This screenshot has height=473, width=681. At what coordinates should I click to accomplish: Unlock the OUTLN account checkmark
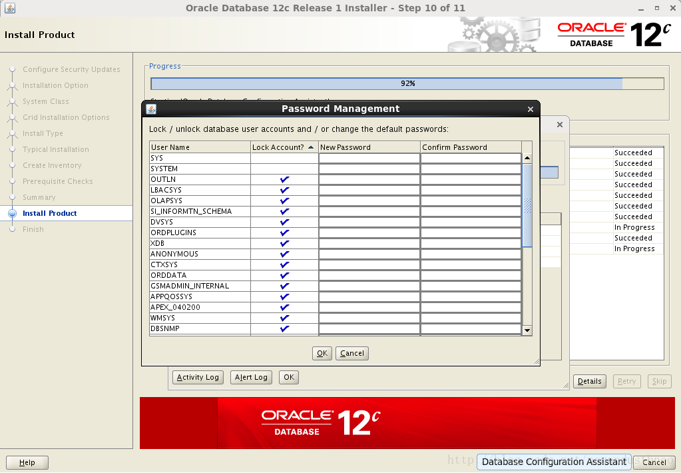[x=284, y=180]
